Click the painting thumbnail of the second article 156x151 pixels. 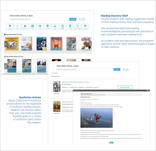57,106
